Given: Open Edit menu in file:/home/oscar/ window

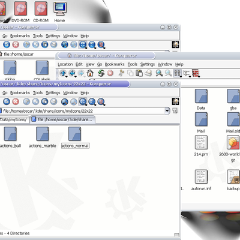Looking at the screenshot, I should click(79, 64).
